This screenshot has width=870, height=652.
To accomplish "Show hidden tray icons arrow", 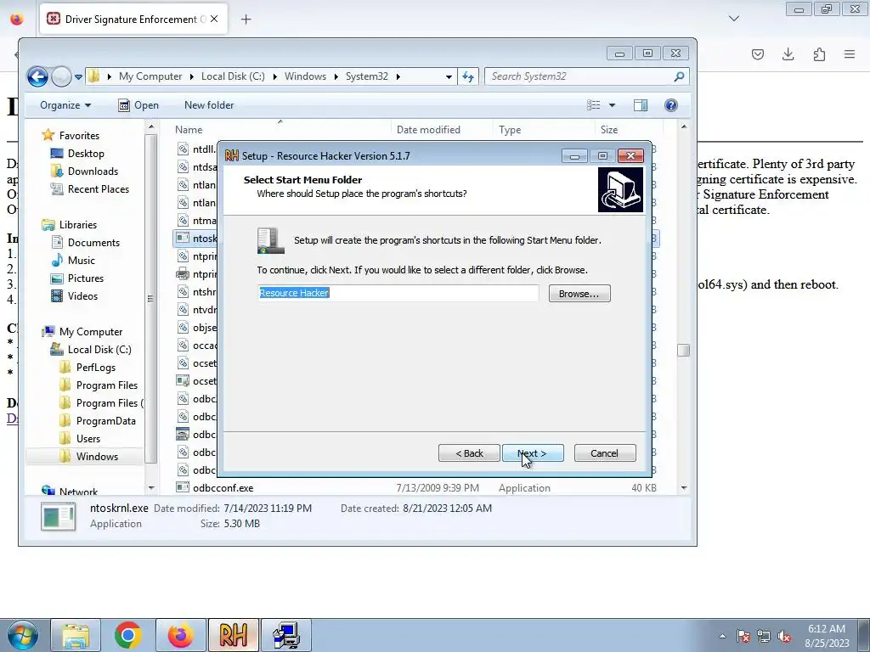I will tap(722, 636).
